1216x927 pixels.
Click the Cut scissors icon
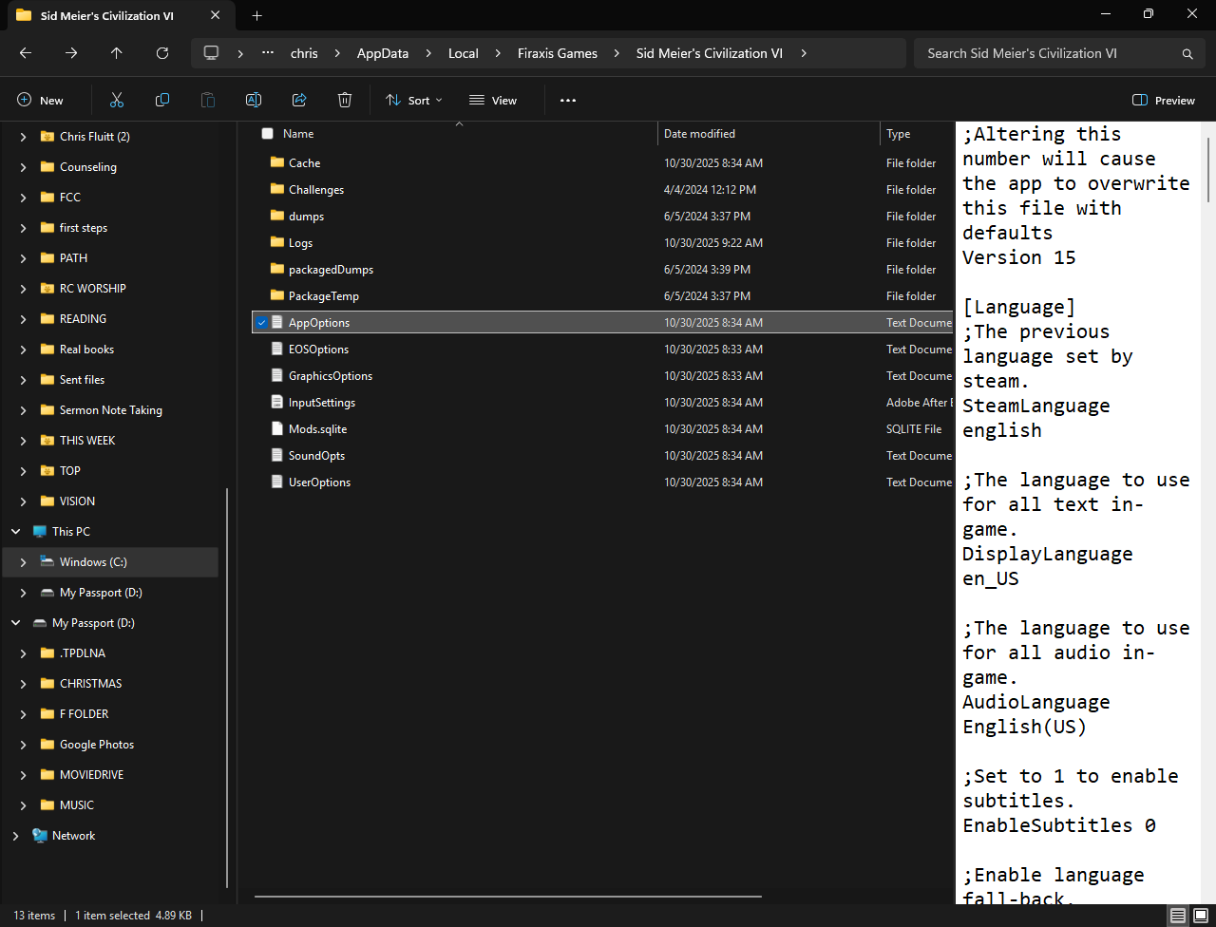point(117,100)
